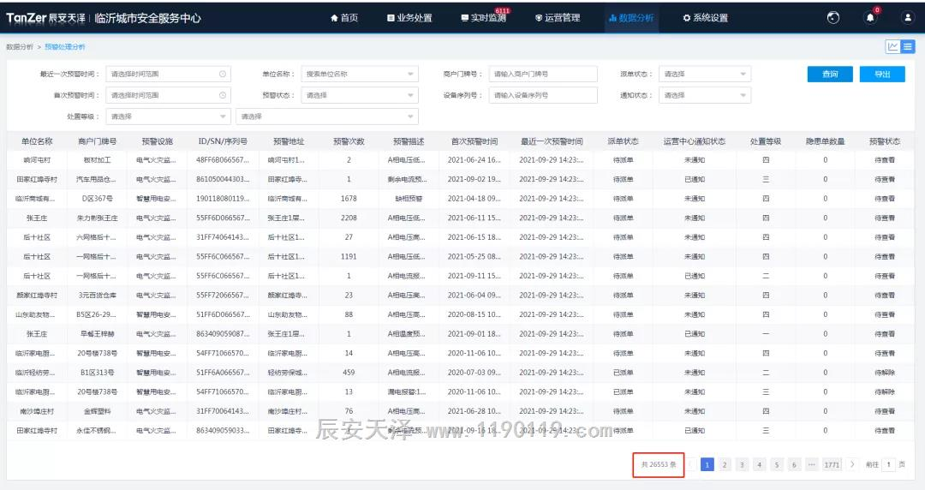The height and width of the screenshot is (490, 925).
Task: Go to next page arrow
Action: point(852,464)
